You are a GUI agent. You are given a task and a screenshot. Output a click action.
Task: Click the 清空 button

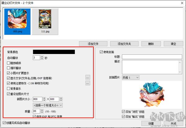173,44
